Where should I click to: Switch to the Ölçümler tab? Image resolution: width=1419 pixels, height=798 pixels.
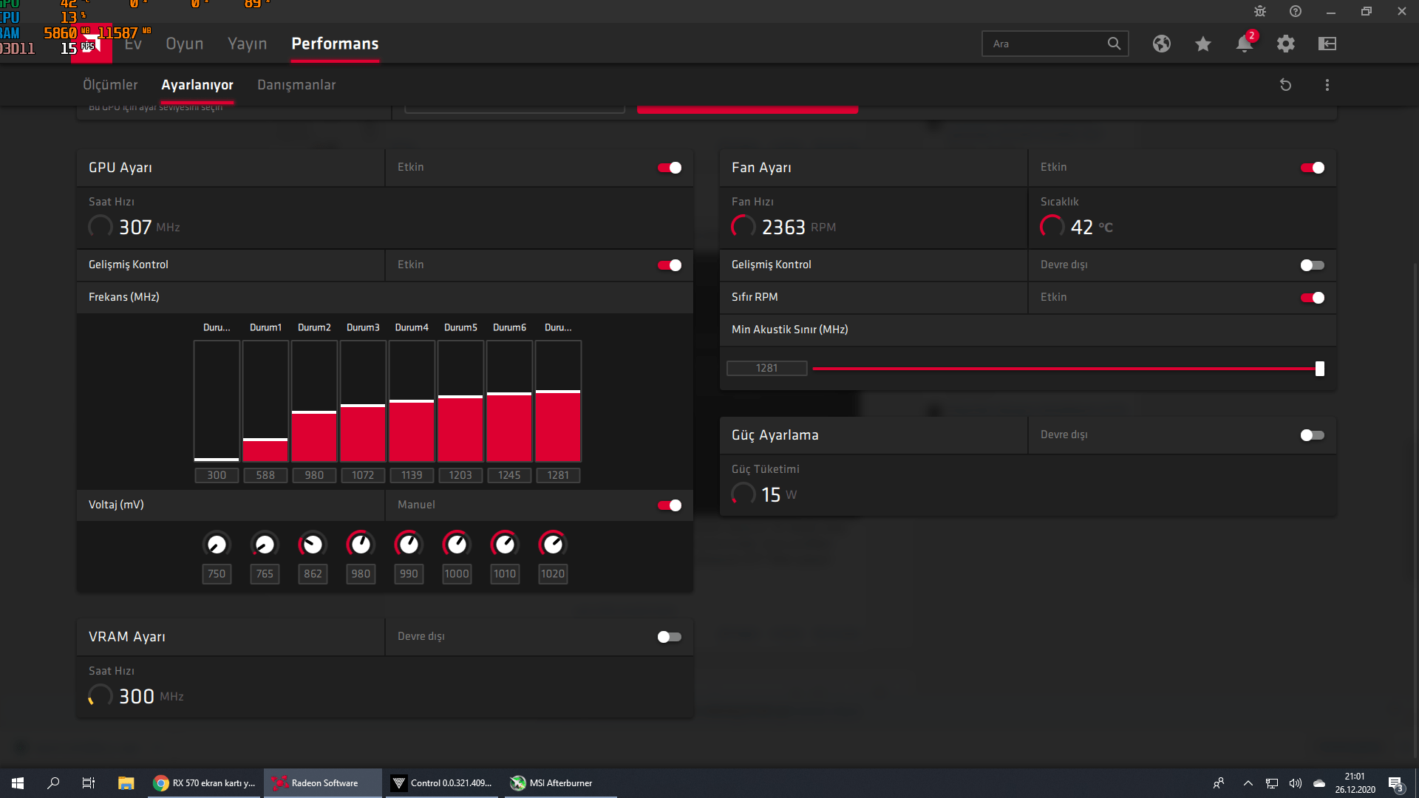coord(110,85)
